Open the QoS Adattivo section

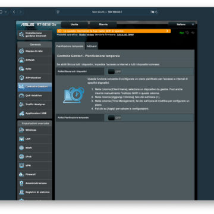[x=35, y=96]
